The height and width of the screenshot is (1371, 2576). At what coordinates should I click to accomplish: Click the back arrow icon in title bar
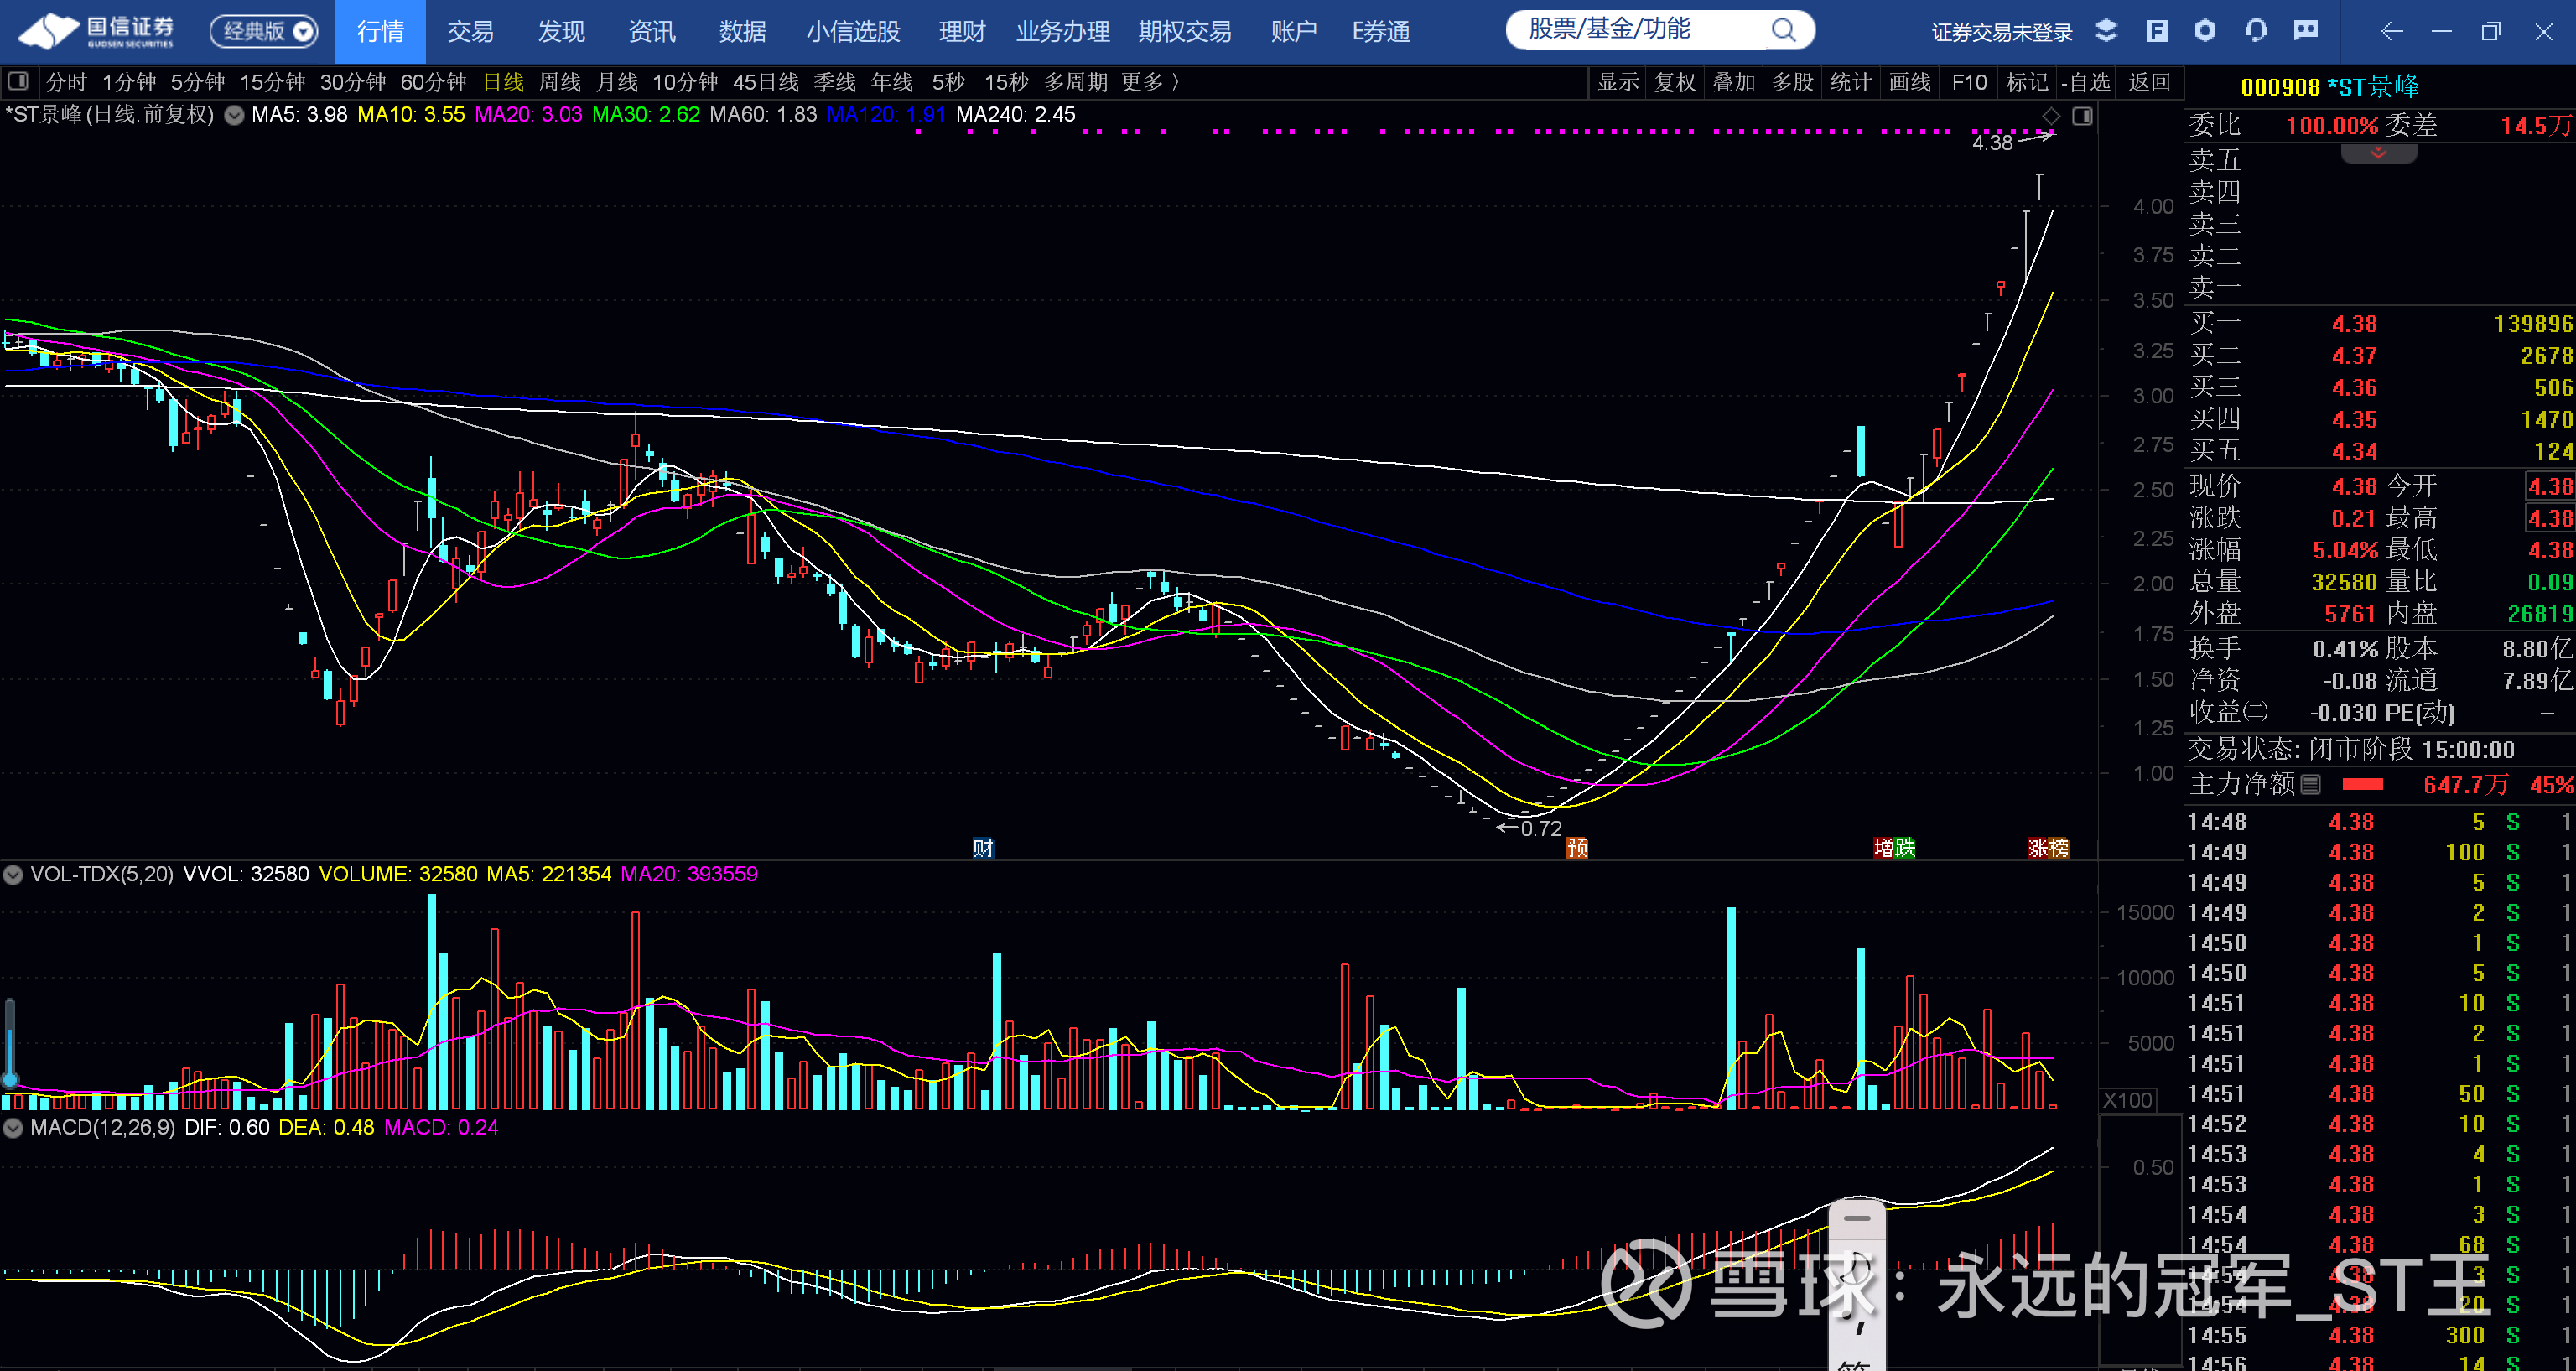pos(2392,31)
